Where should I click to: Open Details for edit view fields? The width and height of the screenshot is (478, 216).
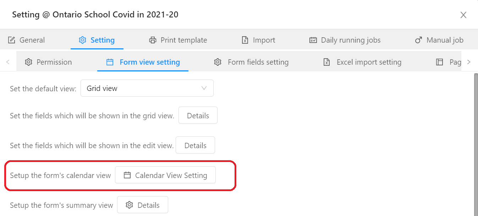196,145
